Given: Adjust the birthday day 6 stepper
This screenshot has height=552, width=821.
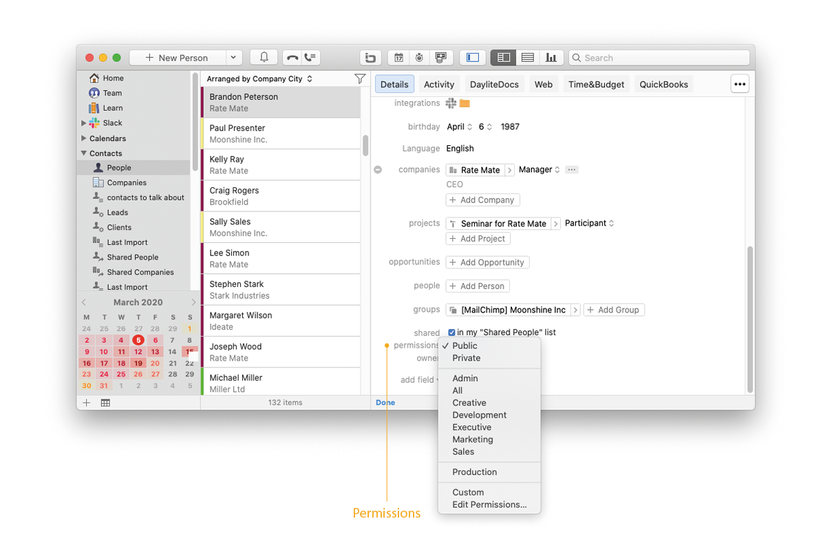Looking at the screenshot, I should coord(489,127).
